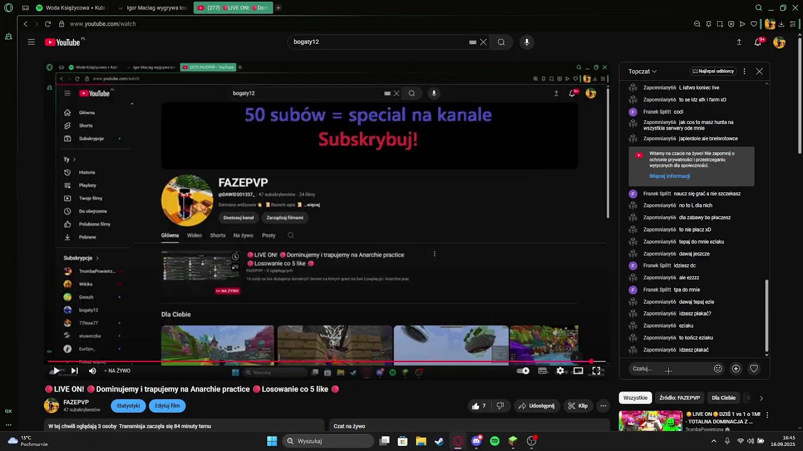
Task: Open more actions under the video
Action: point(603,406)
